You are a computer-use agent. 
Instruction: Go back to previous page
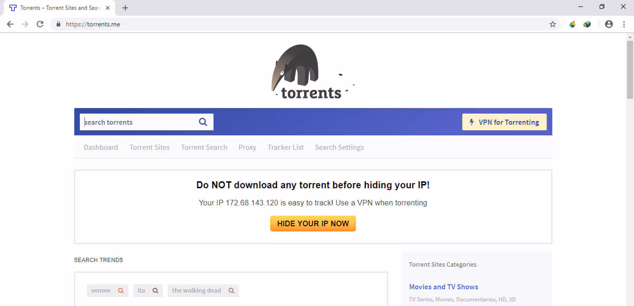point(10,24)
